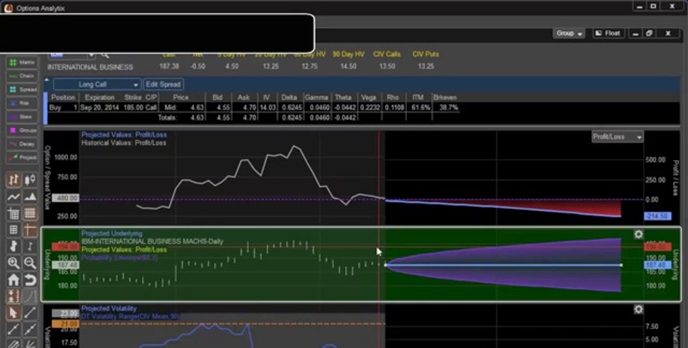The image size is (688, 348).
Task: Toggle the crosshair cursor icon
Action: (30, 230)
